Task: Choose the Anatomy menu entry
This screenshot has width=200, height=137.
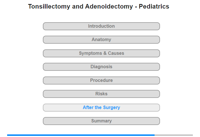Action: pyautogui.click(x=101, y=40)
